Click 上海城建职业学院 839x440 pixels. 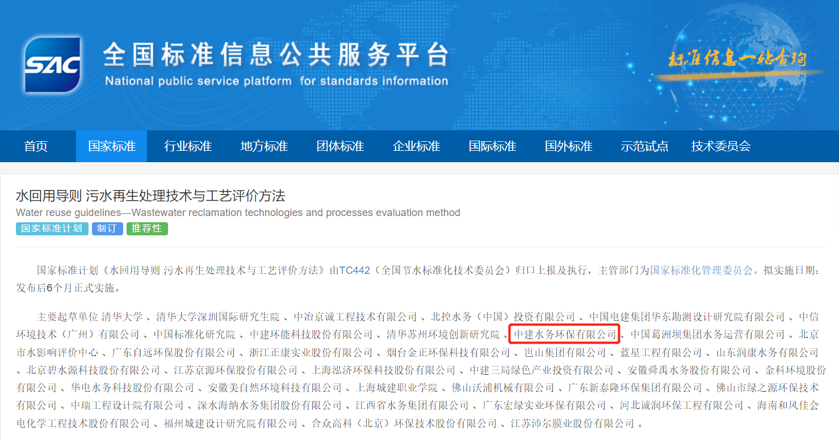click(x=397, y=388)
